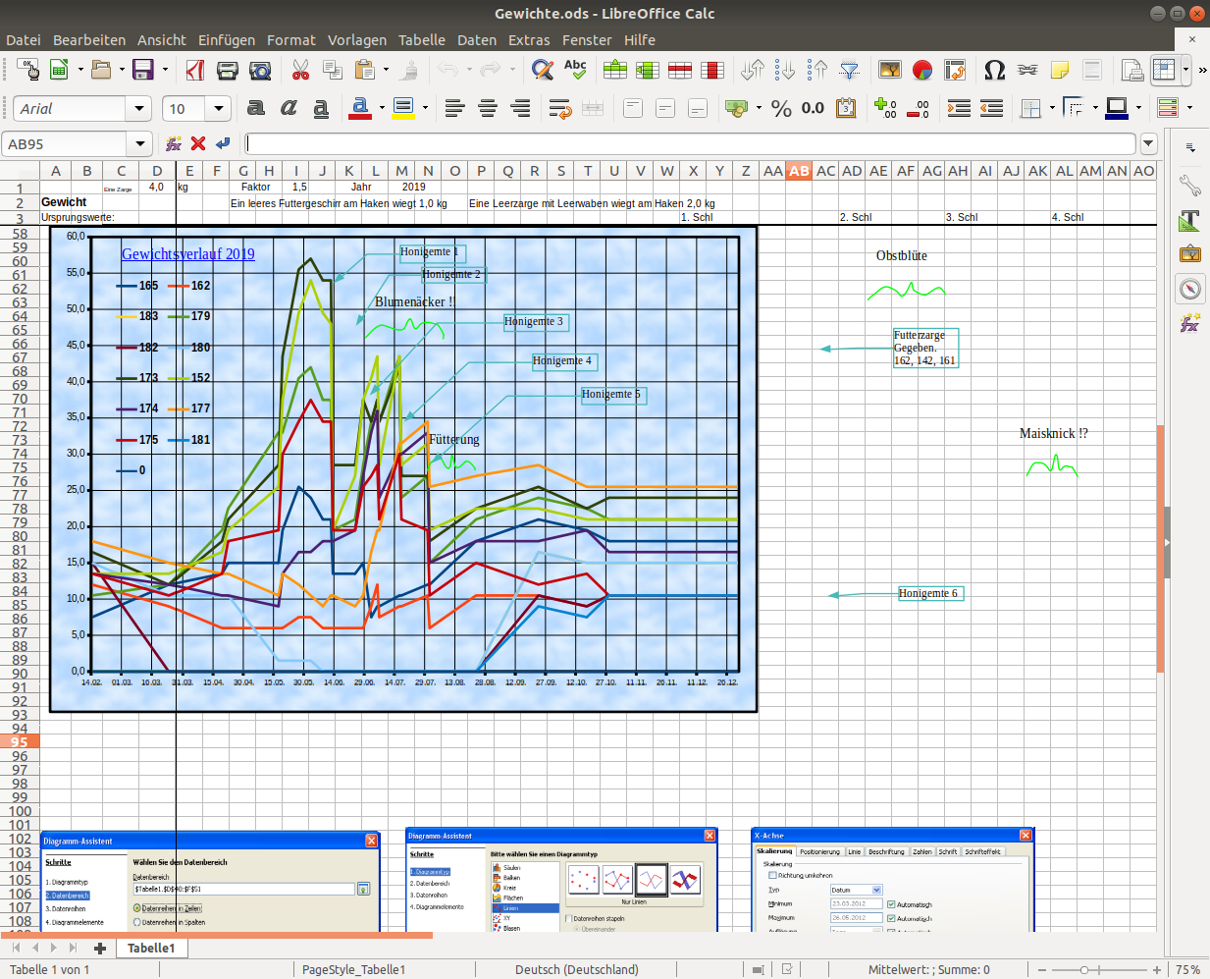1210x979 pixels.
Task: Insert chart using the chart icon
Action: pos(921,70)
